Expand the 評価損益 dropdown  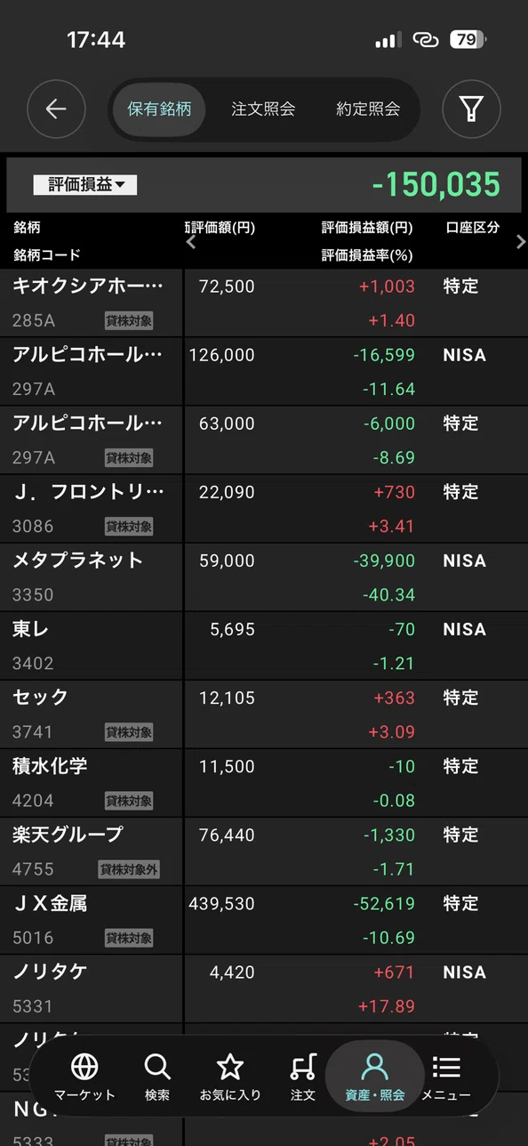85,185
